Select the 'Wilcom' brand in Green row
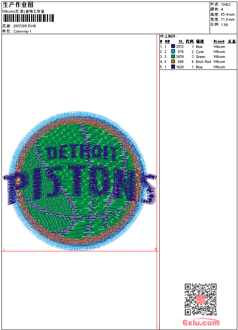This screenshot has height=330, width=238. tap(219, 57)
